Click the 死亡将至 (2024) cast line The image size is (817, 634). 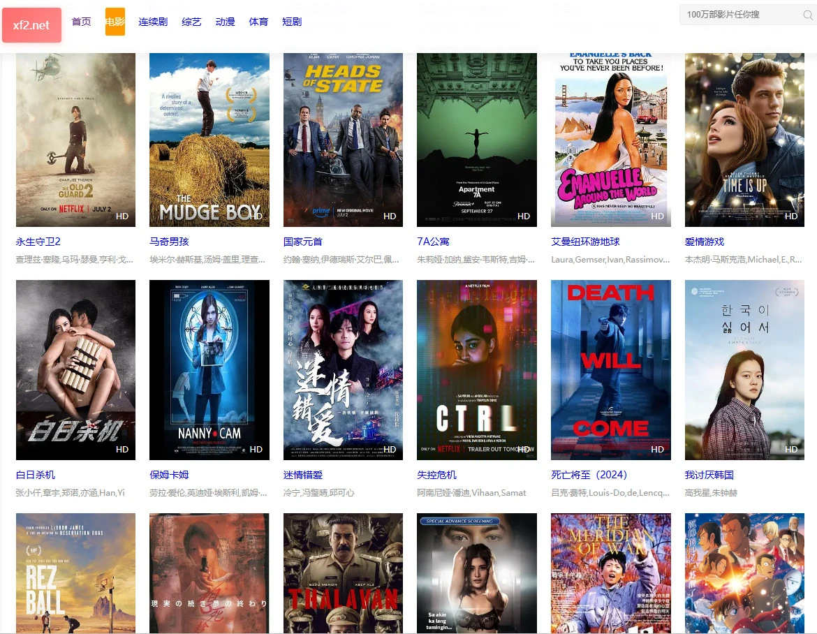tap(611, 493)
